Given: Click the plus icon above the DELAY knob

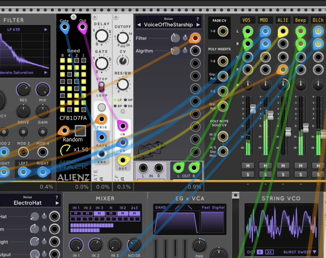Looking at the screenshot, I should [94, 17].
